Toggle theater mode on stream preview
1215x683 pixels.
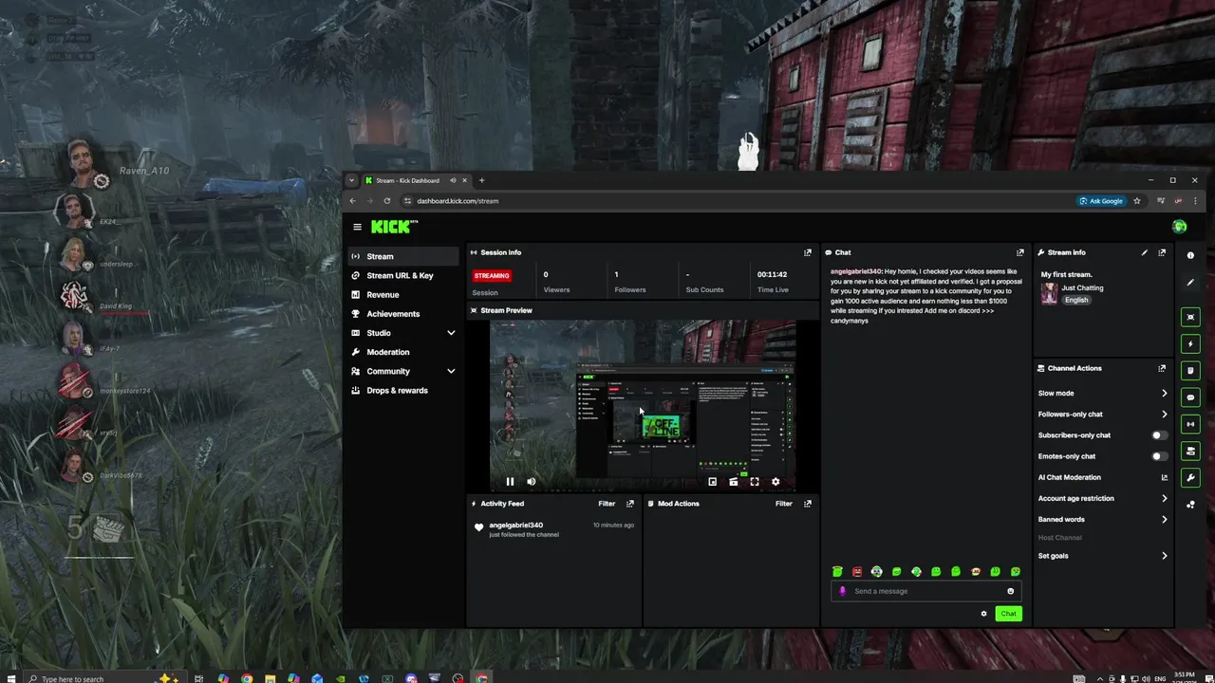pyautogui.click(x=734, y=482)
